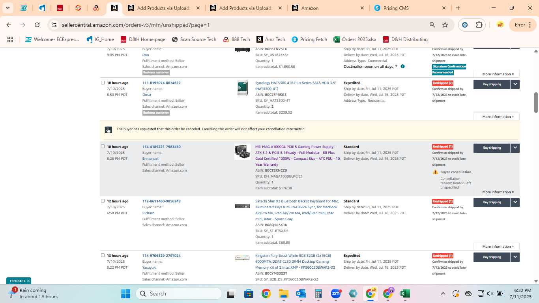Open the Extensions puzzle icon
The height and width of the screenshot is (303, 539).
pyautogui.click(x=479, y=25)
